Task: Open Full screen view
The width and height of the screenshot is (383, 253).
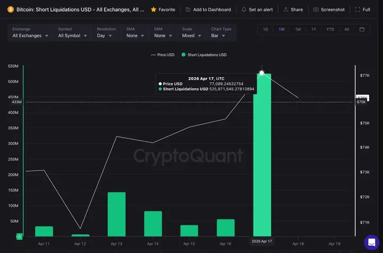Action: point(362,10)
